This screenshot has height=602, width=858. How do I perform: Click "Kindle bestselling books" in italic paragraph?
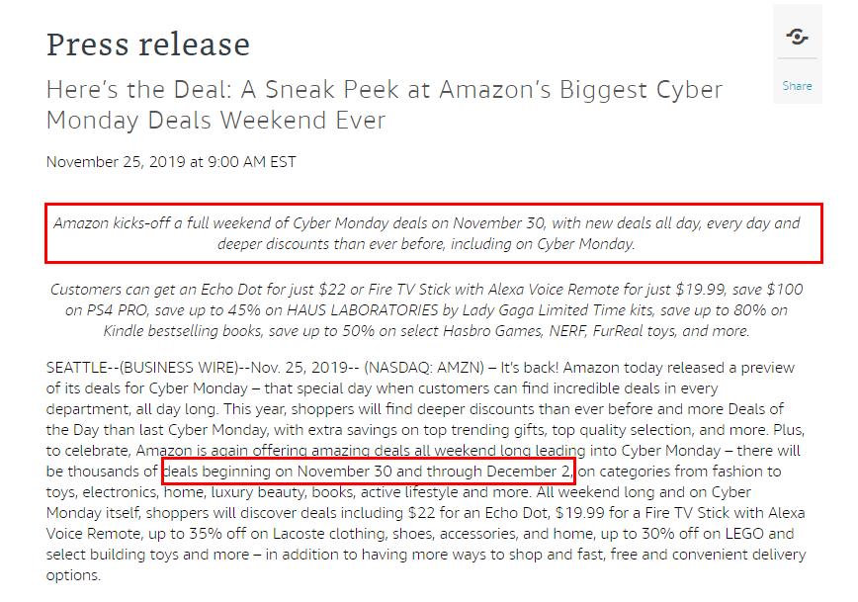tap(182, 331)
